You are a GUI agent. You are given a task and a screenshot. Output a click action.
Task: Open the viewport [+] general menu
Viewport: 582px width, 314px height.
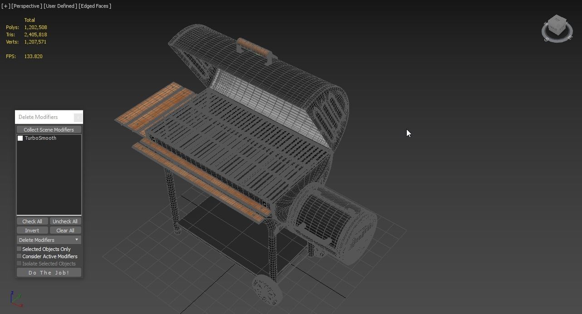click(5, 6)
